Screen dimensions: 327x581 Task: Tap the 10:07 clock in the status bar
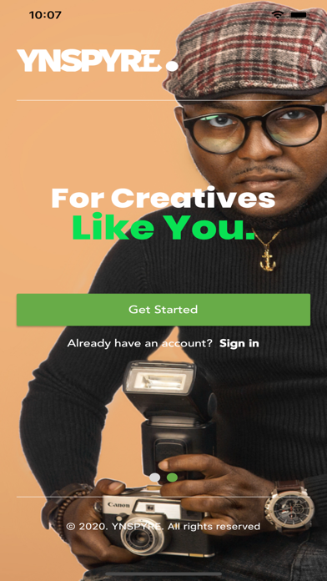(45, 15)
